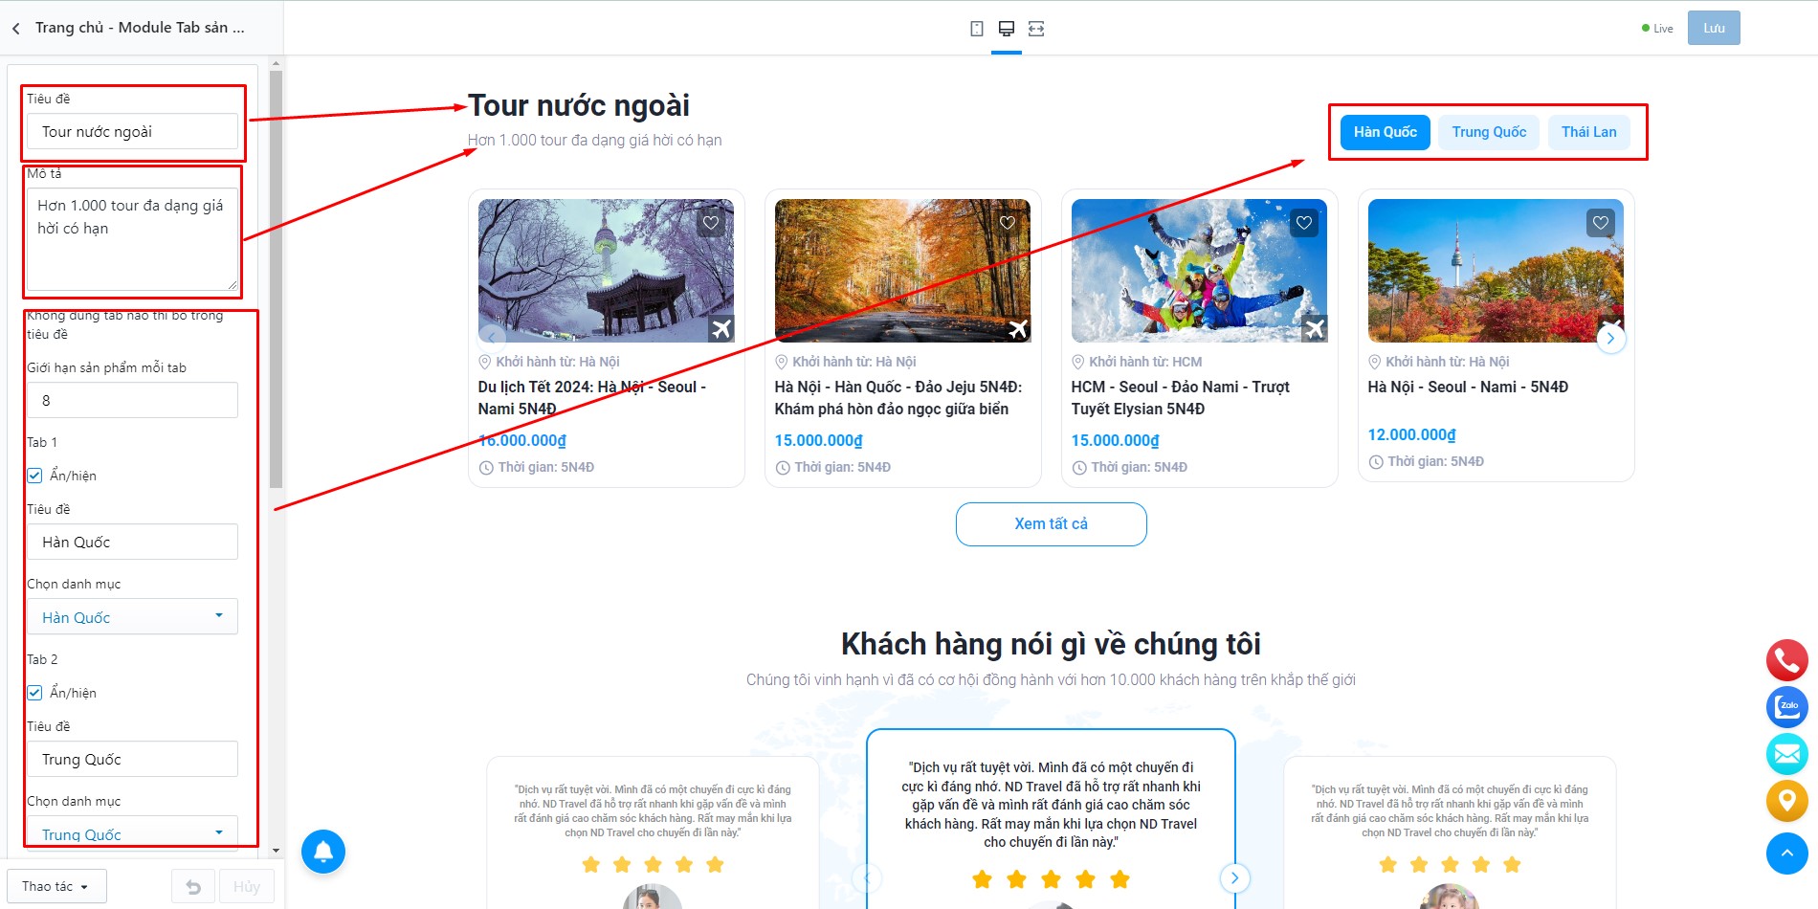Favorite the Du lịch Tết 2024 tour heart

711,223
